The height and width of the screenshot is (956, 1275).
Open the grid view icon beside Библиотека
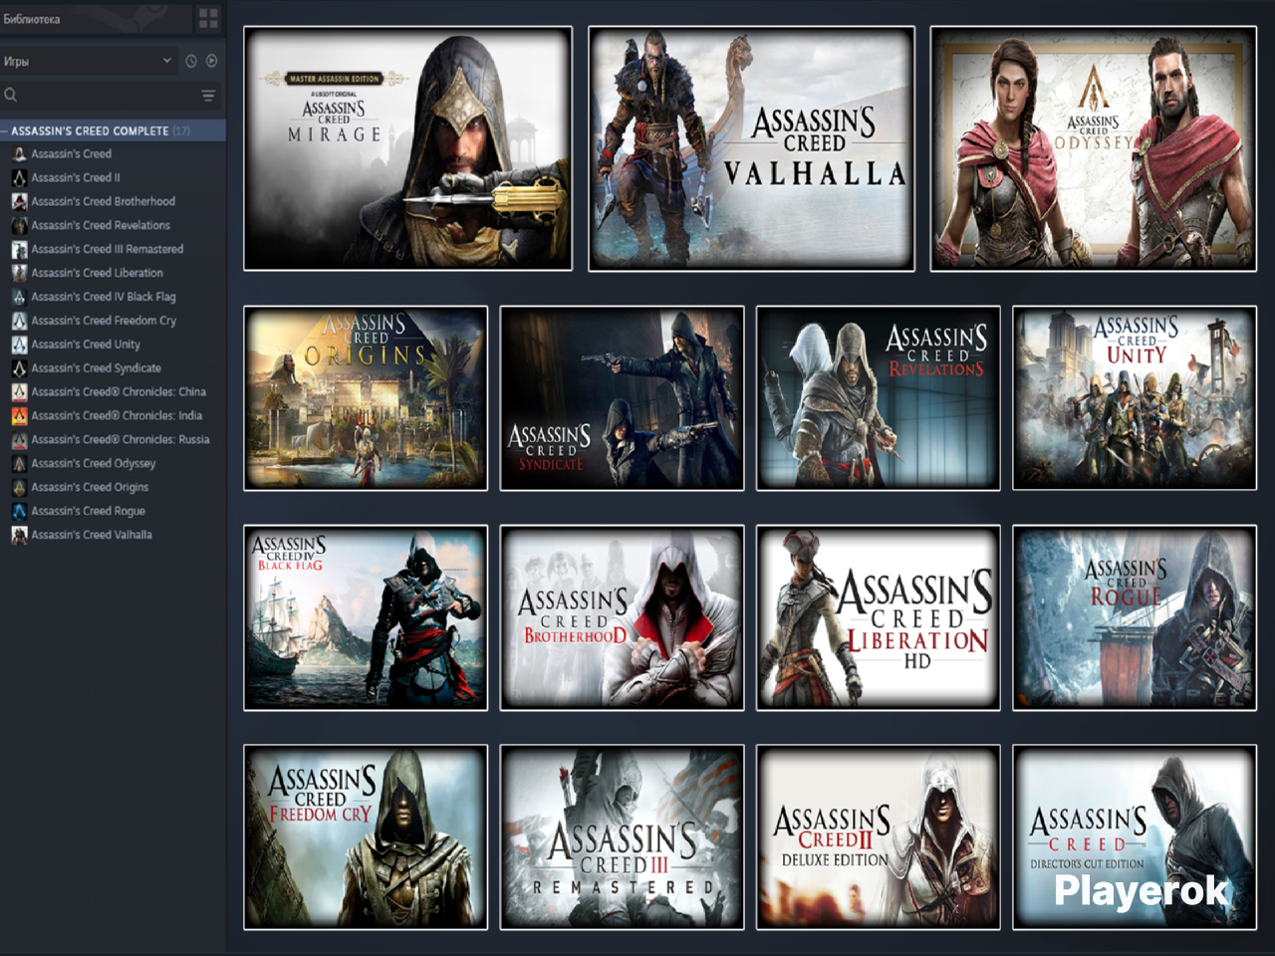(x=208, y=18)
